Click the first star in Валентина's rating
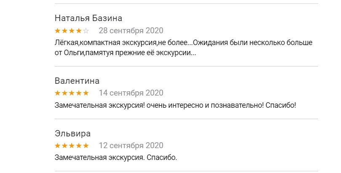Viewport: 341px width, 173px height. click(x=58, y=93)
